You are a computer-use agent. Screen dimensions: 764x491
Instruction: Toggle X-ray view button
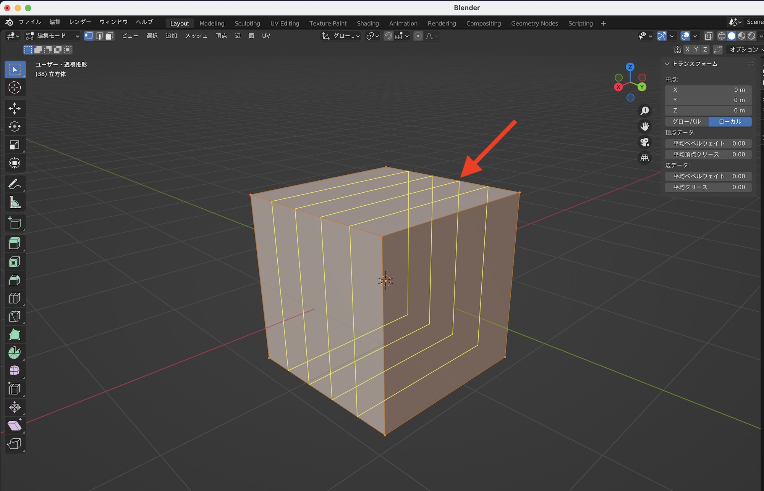708,36
